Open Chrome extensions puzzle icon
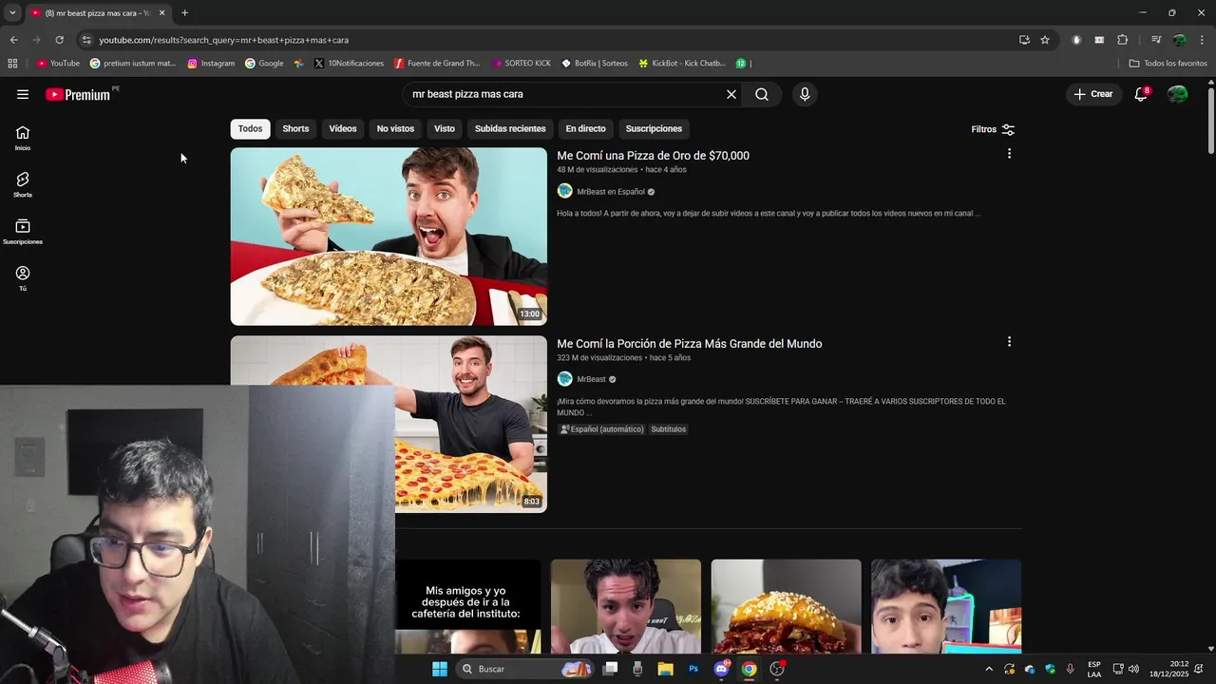The height and width of the screenshot is (684, 1216). pos(1122,40)
